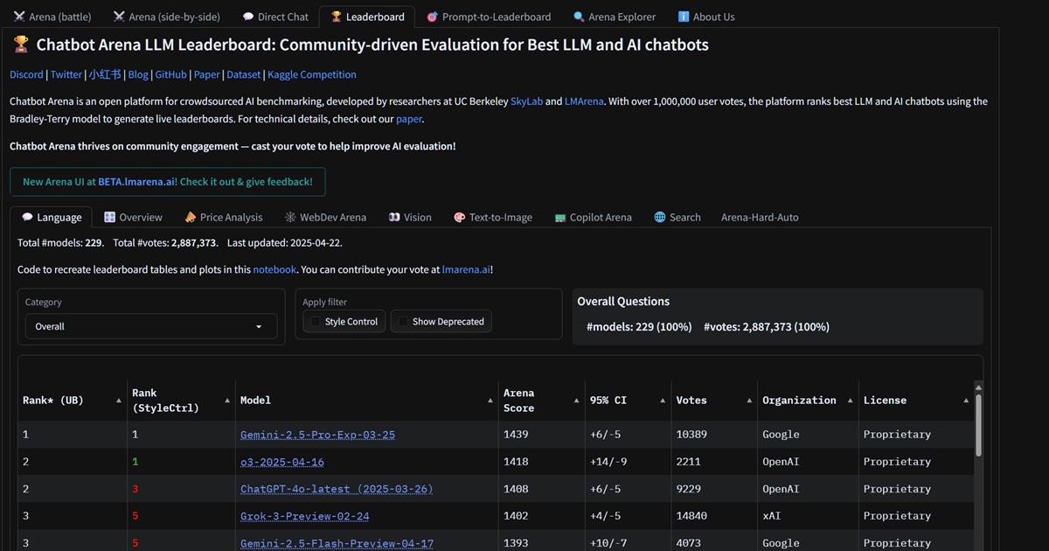Open the Category dropdown showing Overall
Viewport: 1049px width, 551px height.
pyautogui.click(x=150, y=326)
